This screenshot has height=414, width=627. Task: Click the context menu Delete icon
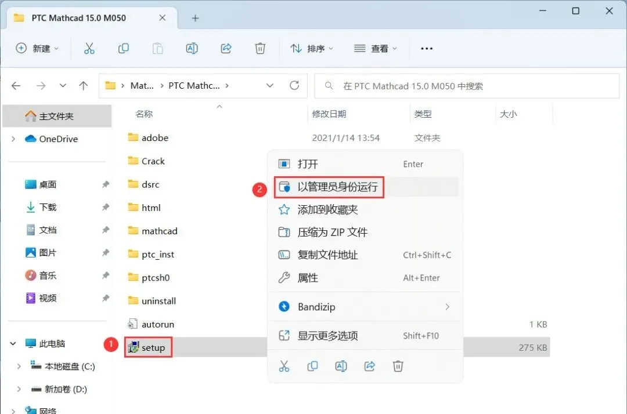click(398, 366)
